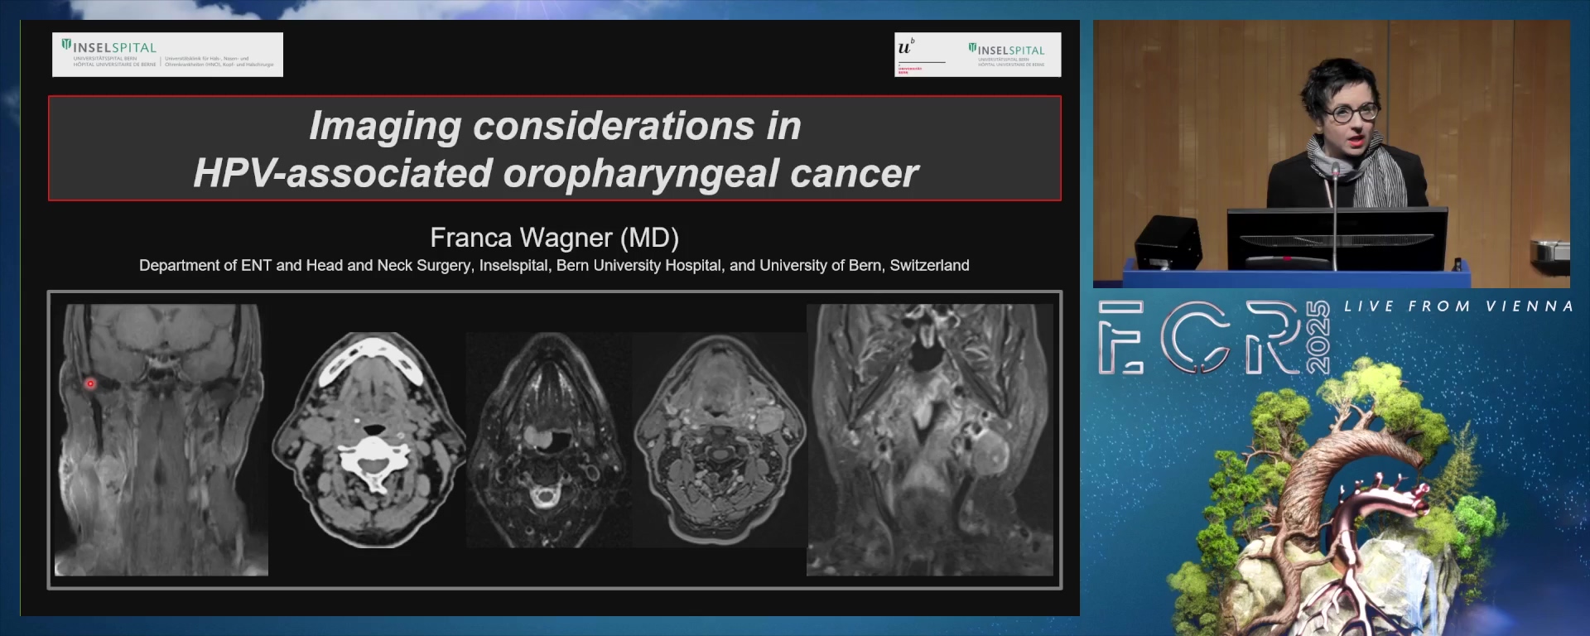Click the ECR 2025 logo
Image resolution: width=1590 pixels, height=636 pixels.
coord(1214,337)
